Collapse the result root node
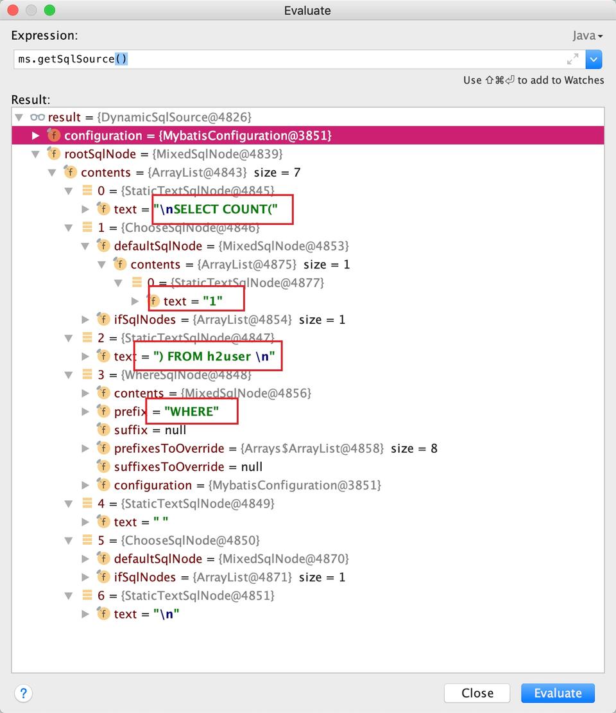The image size is (616, 713). [x=19, y=118]
